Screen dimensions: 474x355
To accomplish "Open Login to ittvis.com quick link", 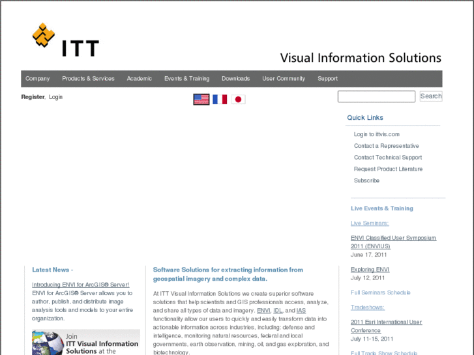I will click(377, 134).
